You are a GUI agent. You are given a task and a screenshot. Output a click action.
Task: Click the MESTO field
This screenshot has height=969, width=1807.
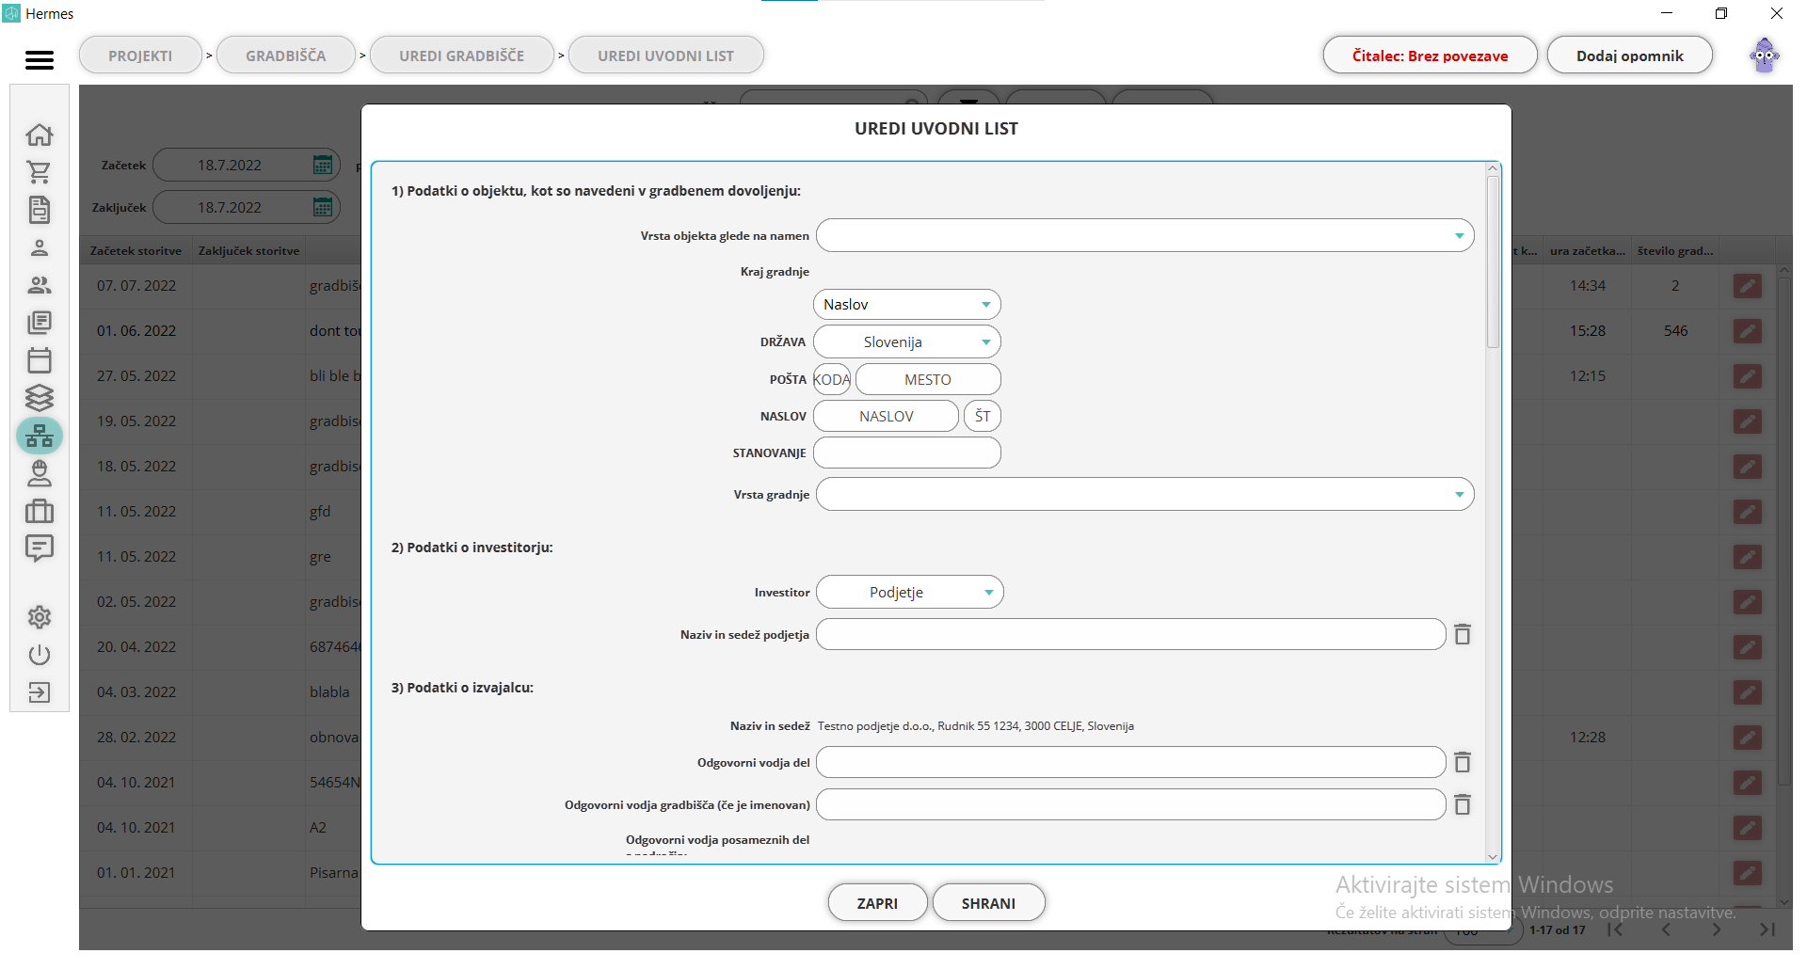click(928, 379)
